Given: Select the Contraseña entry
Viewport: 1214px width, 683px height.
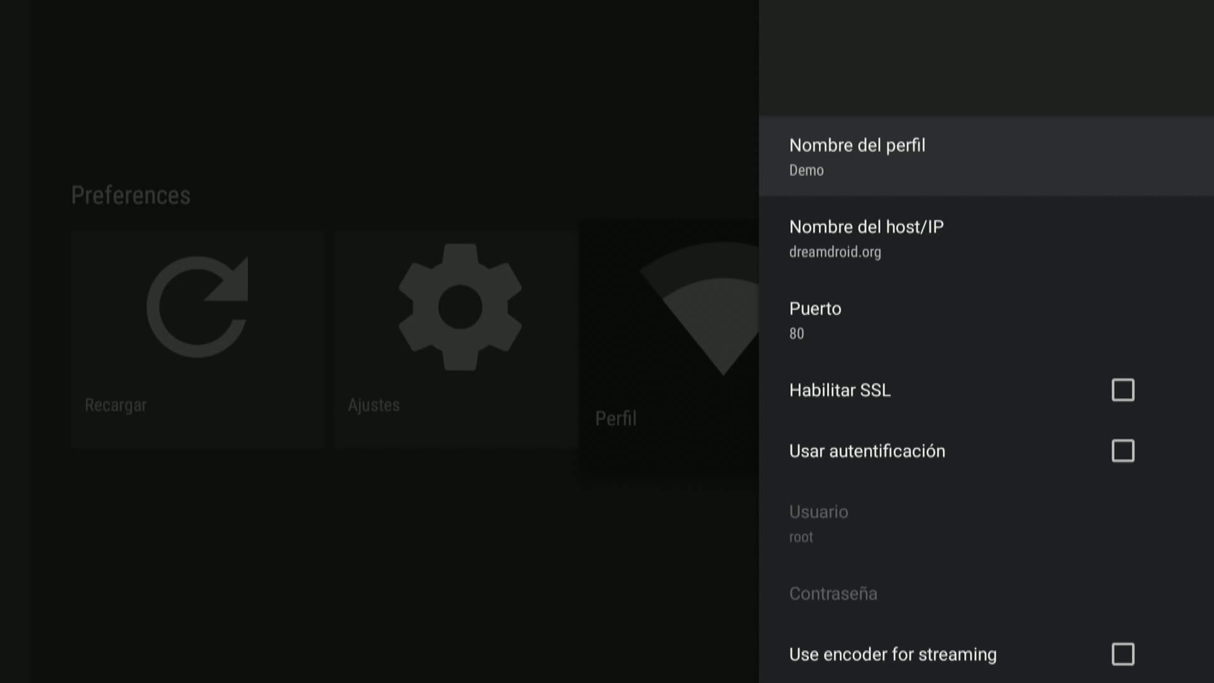Looking at the screenshot, I should pyautogui.click(x=833, y=594).
